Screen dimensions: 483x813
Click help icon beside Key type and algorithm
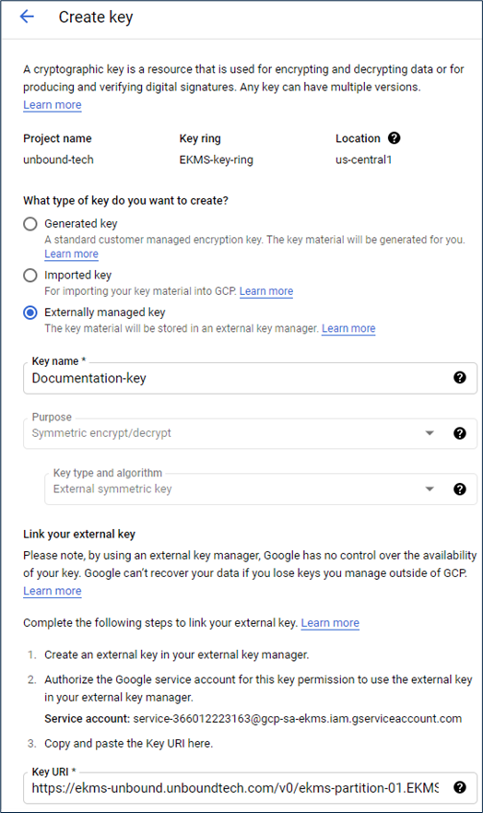459,489
